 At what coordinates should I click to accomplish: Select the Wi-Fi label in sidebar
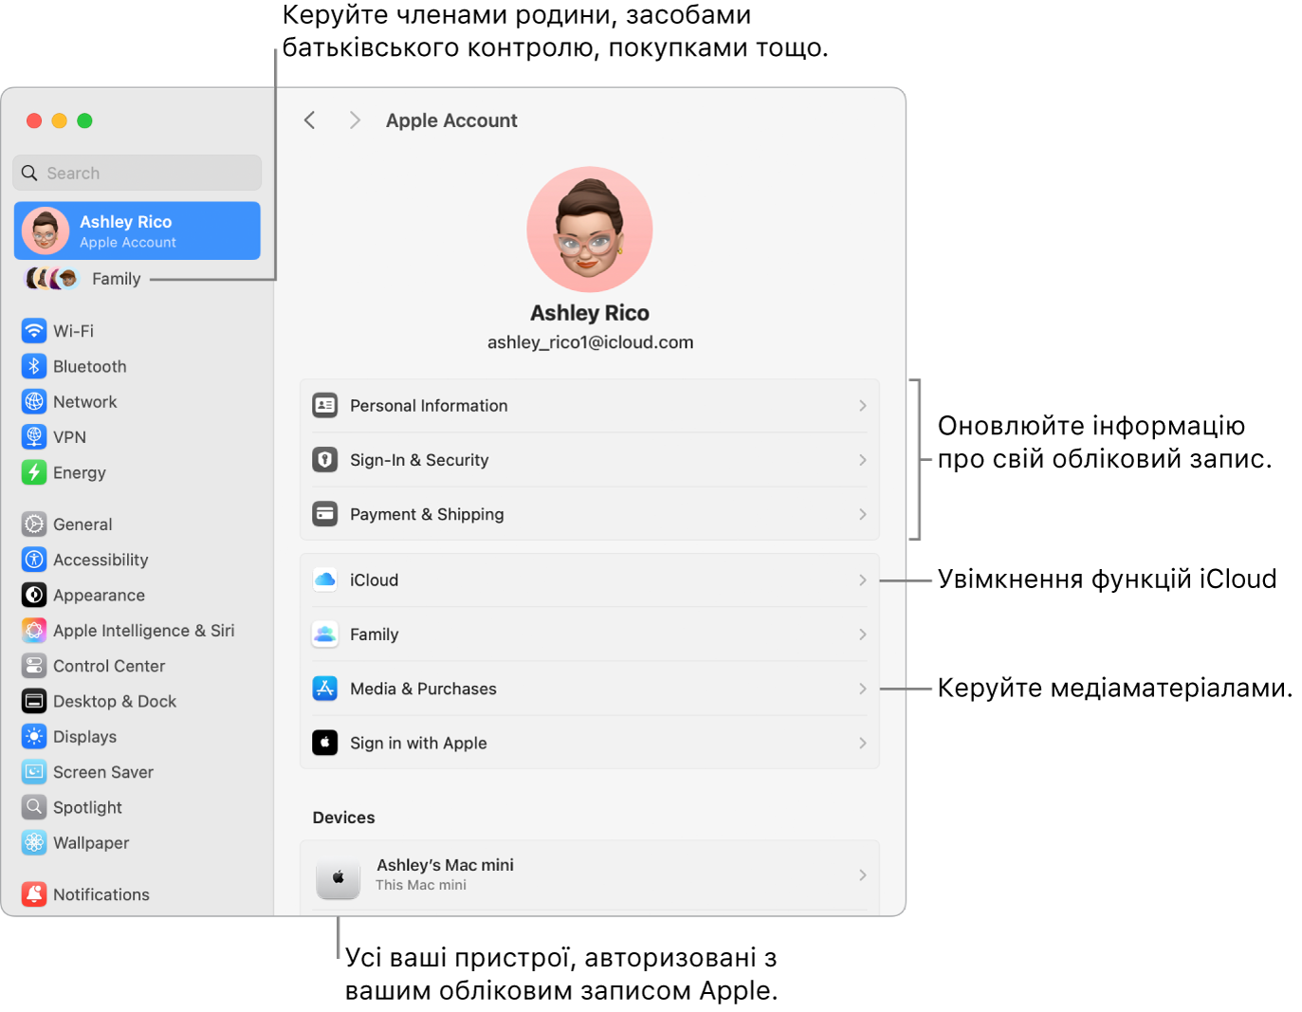coord(73,331)
